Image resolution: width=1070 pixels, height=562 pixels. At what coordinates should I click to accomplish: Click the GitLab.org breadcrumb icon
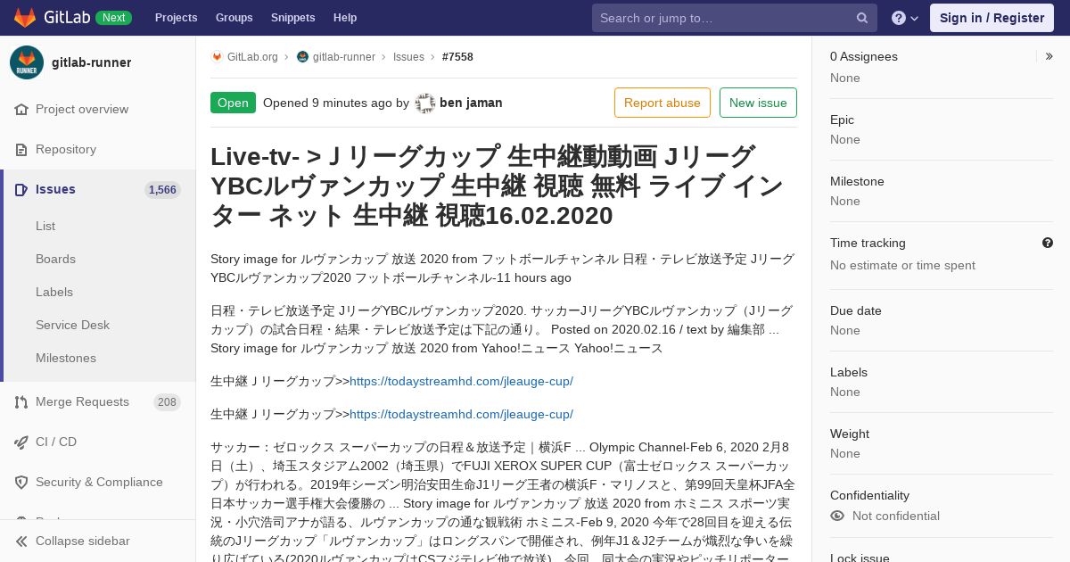[x=217, y=56]
